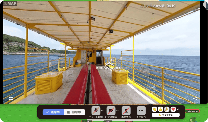Screen dimensions: 208x122
Task: Start screen sharing (画面共有)
Action: (126, 110)
